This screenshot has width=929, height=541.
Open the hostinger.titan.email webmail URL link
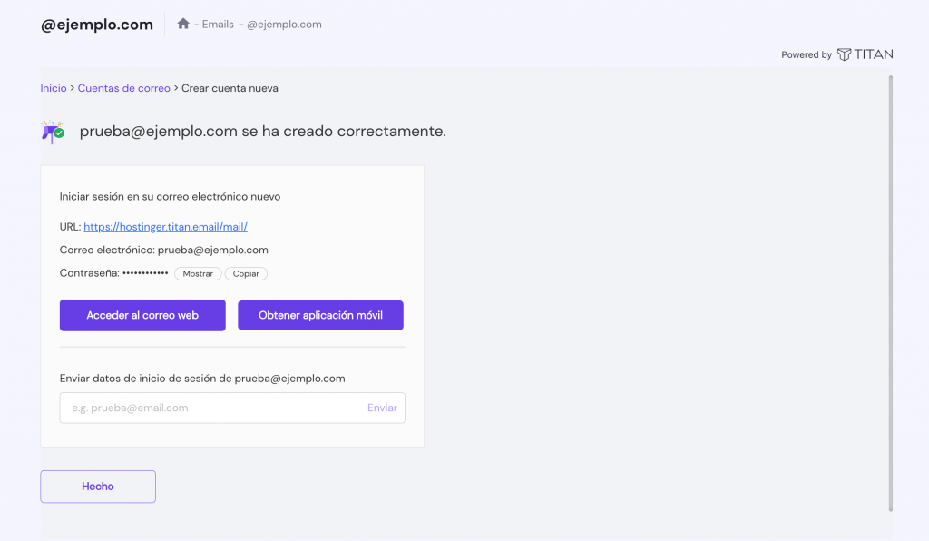click(165, 226)
